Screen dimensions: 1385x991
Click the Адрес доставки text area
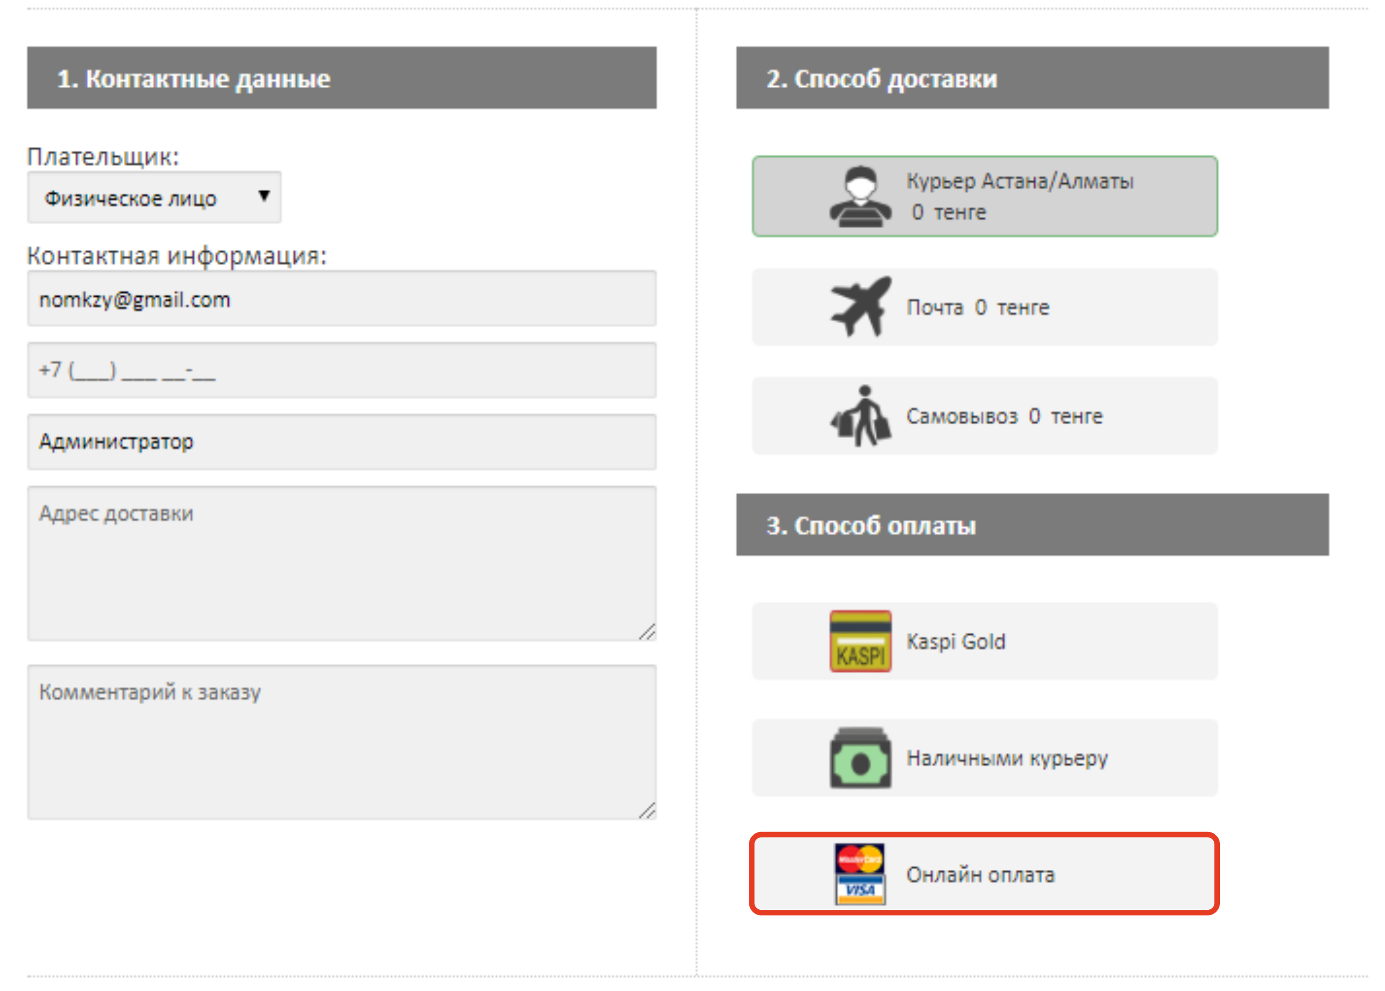342,563
